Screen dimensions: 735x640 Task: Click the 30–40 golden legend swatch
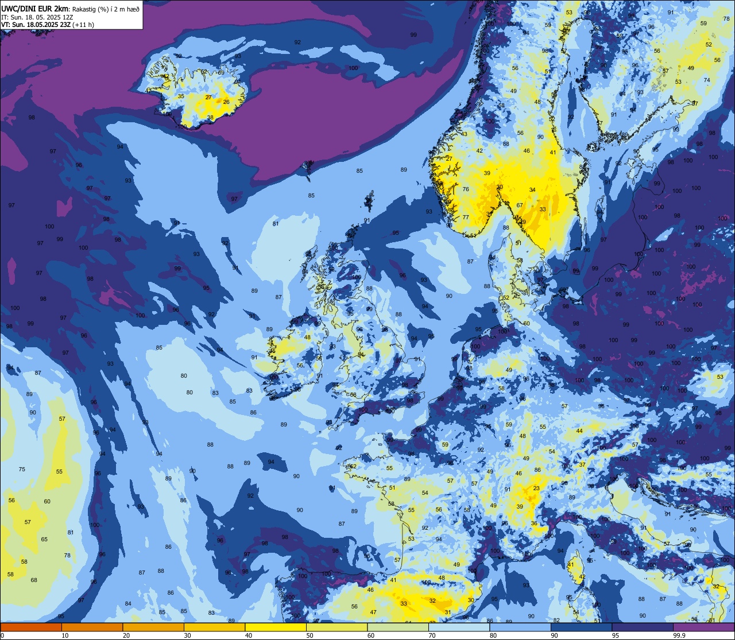point(214,627)
